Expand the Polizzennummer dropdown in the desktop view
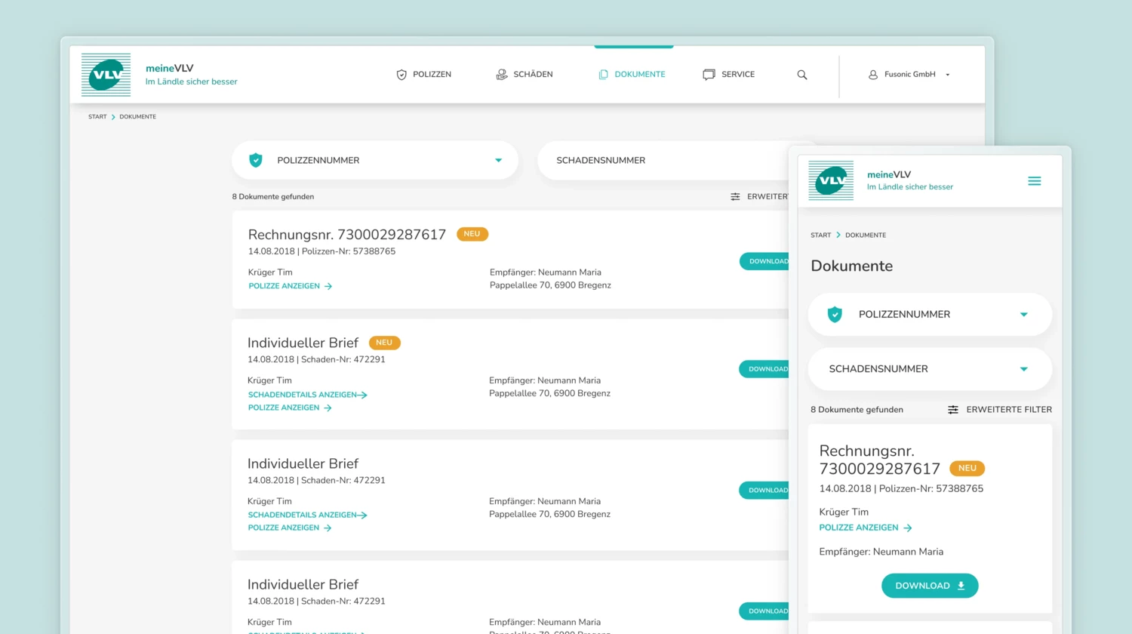 (x=375, y=160)
